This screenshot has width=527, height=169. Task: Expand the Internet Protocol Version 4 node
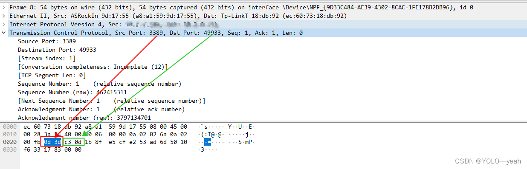click(x=4, y=24)
